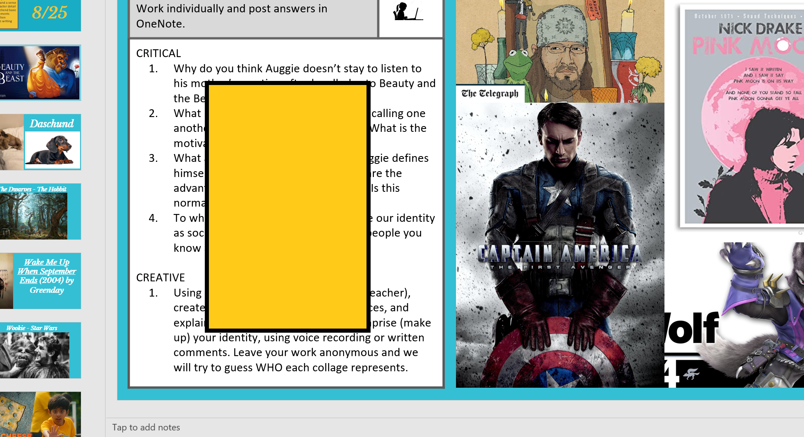Click the yellow rectangle covering the questions
The height and width of the screenshot is (437, 804).
[x=286, y=205]
